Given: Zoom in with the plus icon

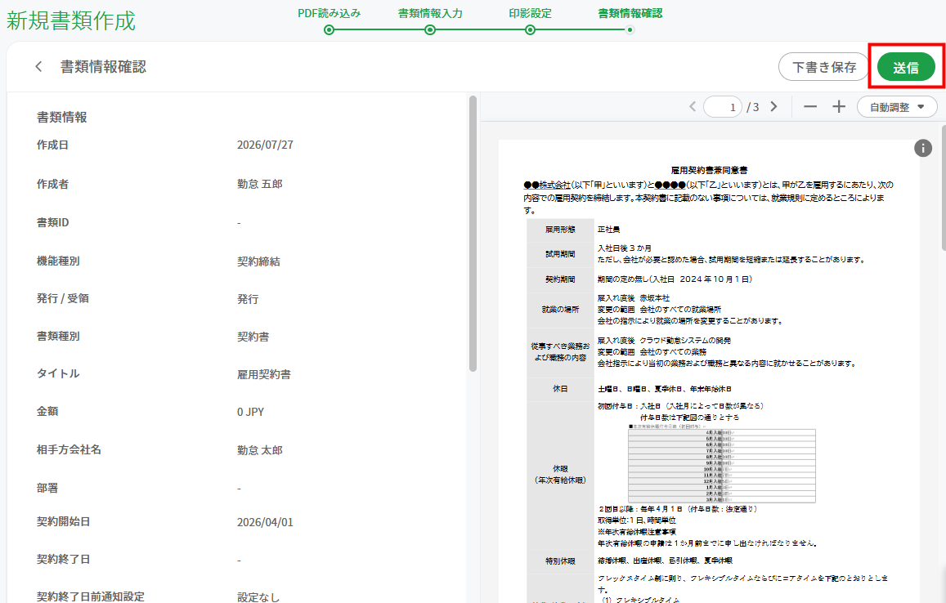Looking at the screenshot, I should tap(839, 107).
